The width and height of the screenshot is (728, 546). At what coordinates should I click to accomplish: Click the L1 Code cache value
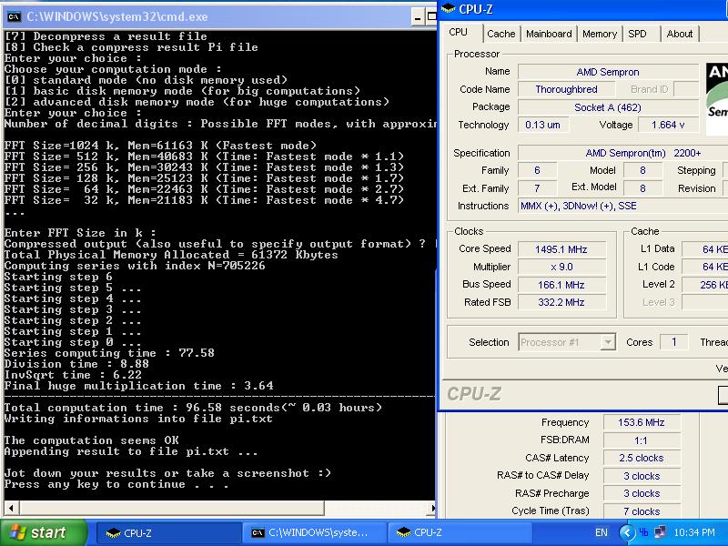704,267
